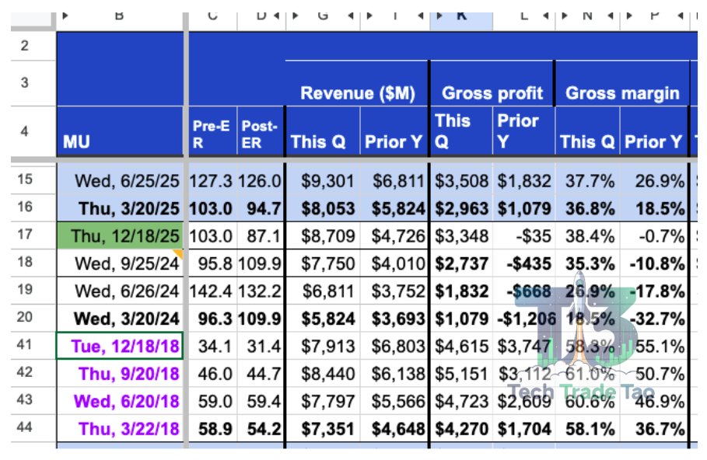Click the -32.7% prior margin cell
This screenshot has width=707, height=460.
(654, 319)
